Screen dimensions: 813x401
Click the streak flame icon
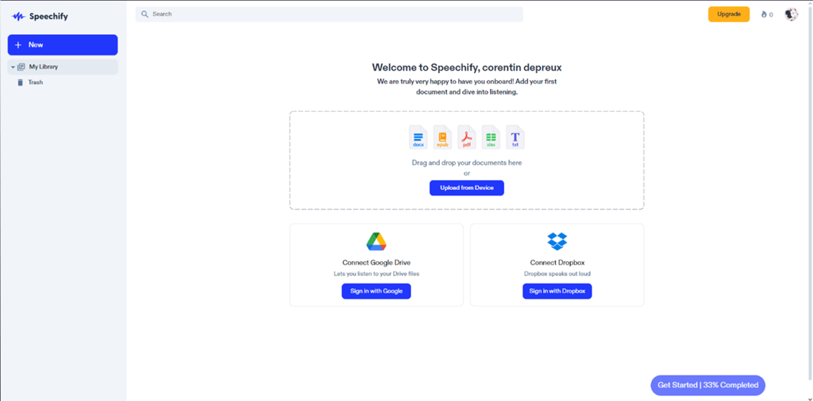point(764,14)
